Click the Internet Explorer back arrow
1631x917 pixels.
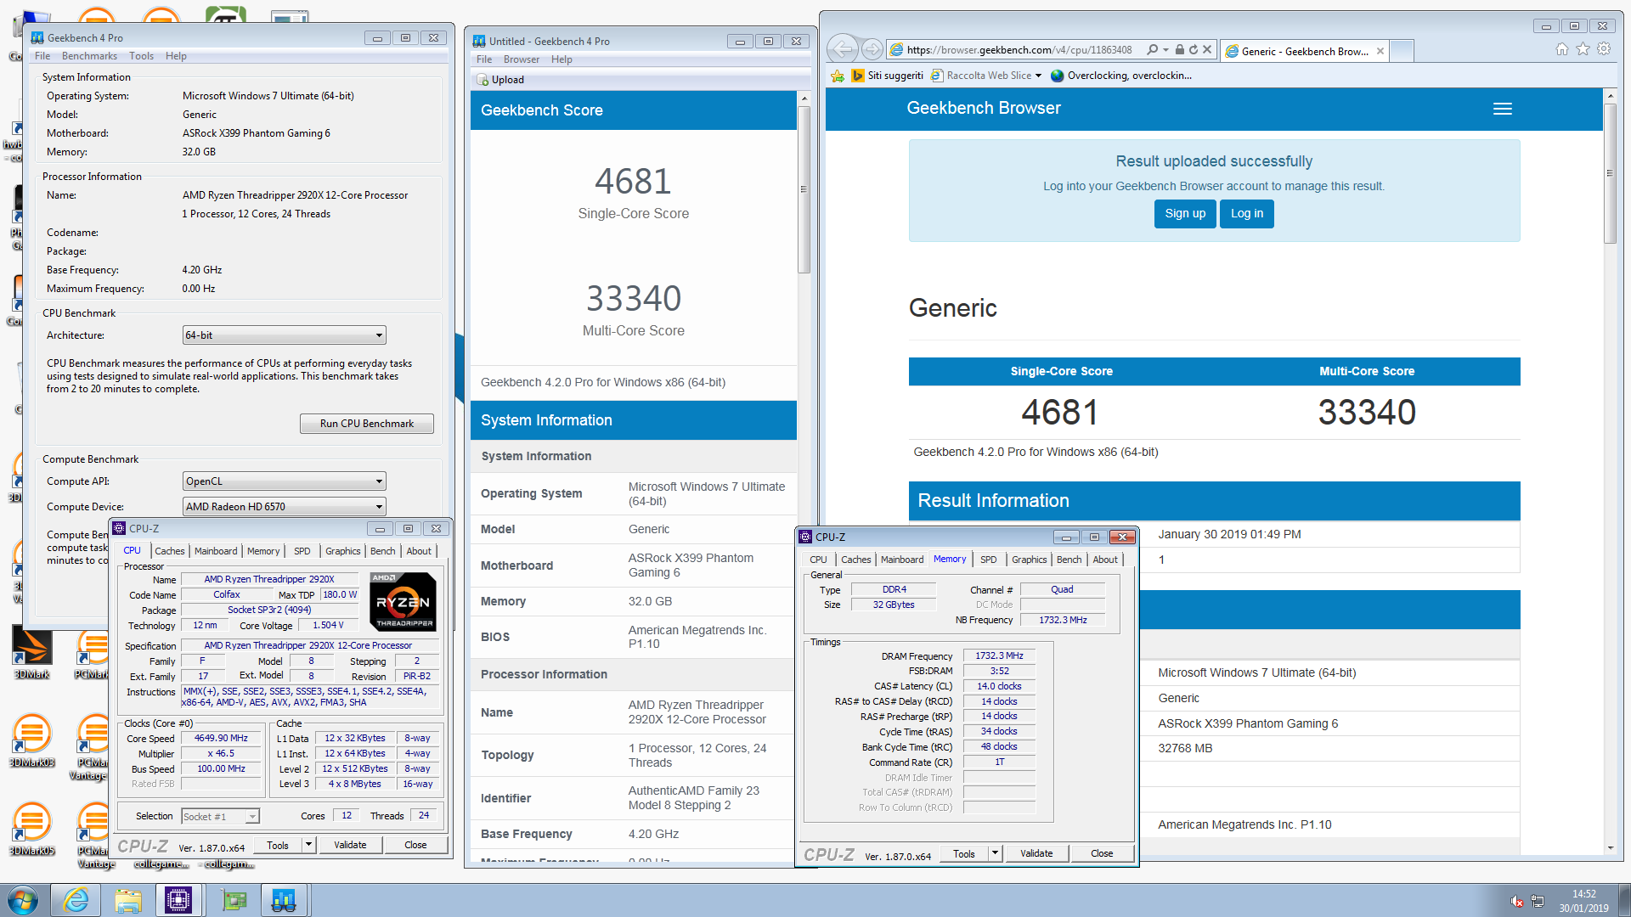[x=842, y=49]
